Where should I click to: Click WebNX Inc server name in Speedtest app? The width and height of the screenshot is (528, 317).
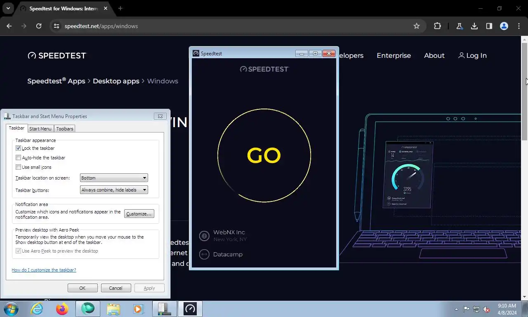[x=229, y=232]
